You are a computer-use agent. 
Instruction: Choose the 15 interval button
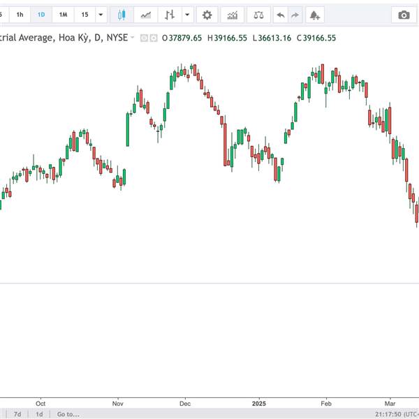[84, 15]
